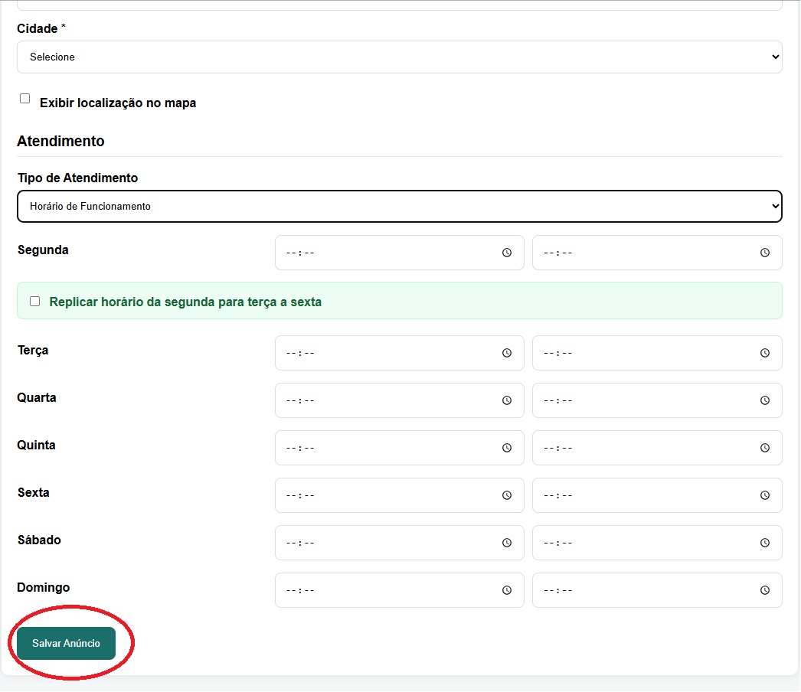
Task: Expand the Tipo de Atendimento dropdown
Action: 400,207
